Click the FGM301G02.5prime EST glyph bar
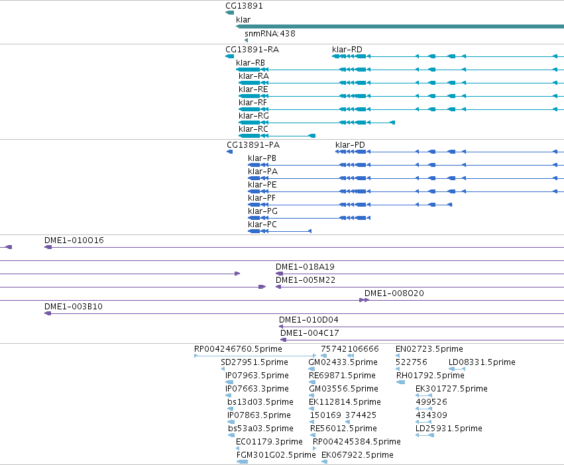Viewport: 564px width, 465px height. (x=243, y=462)
